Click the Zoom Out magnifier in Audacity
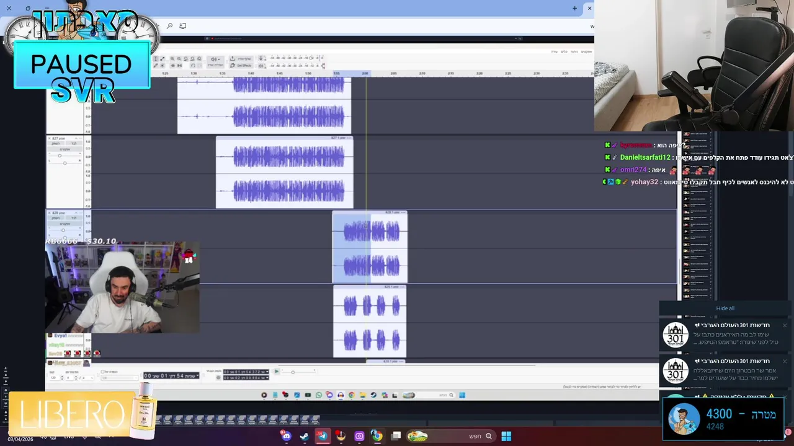The height and width of the screenshot is (446, 794). [x=179, y=58]
